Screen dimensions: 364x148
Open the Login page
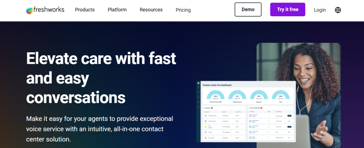pyautogui.click(x=320, y=10)
